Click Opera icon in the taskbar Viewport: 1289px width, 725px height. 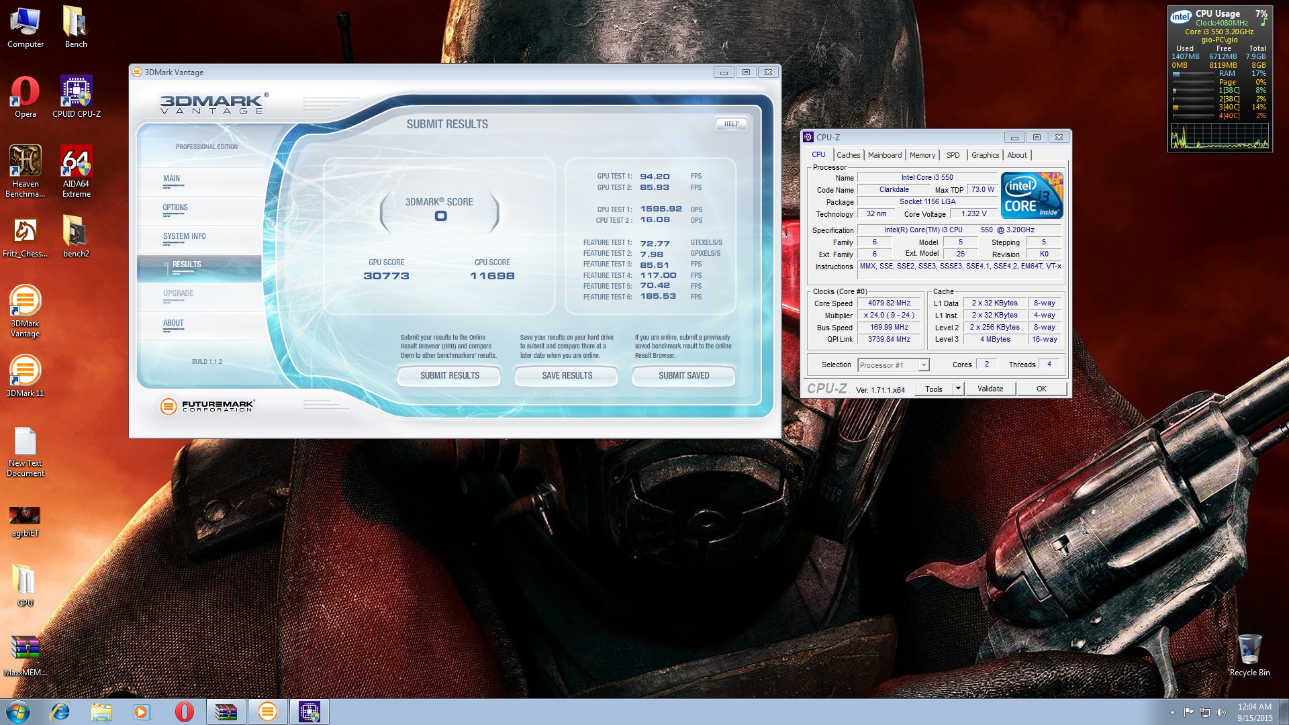(184, 712)
